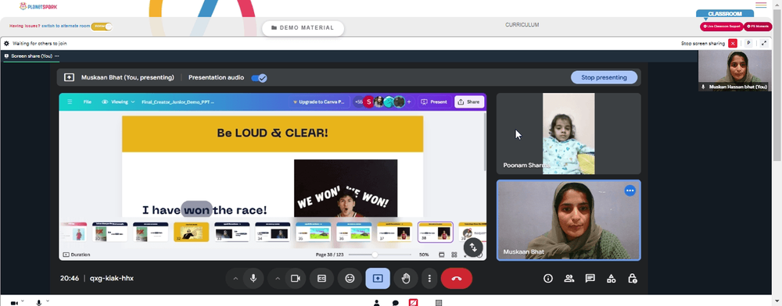
Task: Click bottom bar chat bubble icon
Action: pyautogui.click(x=395, y=303)
